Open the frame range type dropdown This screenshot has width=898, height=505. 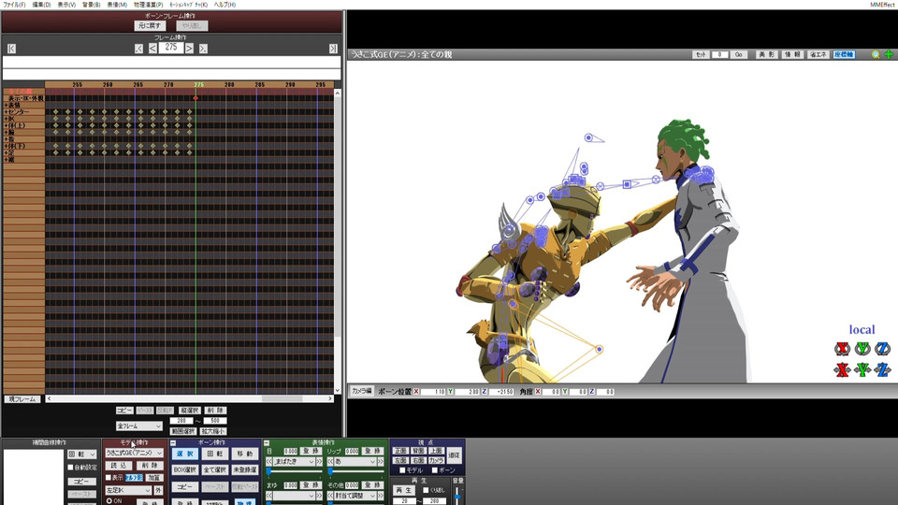coord(139,426)
